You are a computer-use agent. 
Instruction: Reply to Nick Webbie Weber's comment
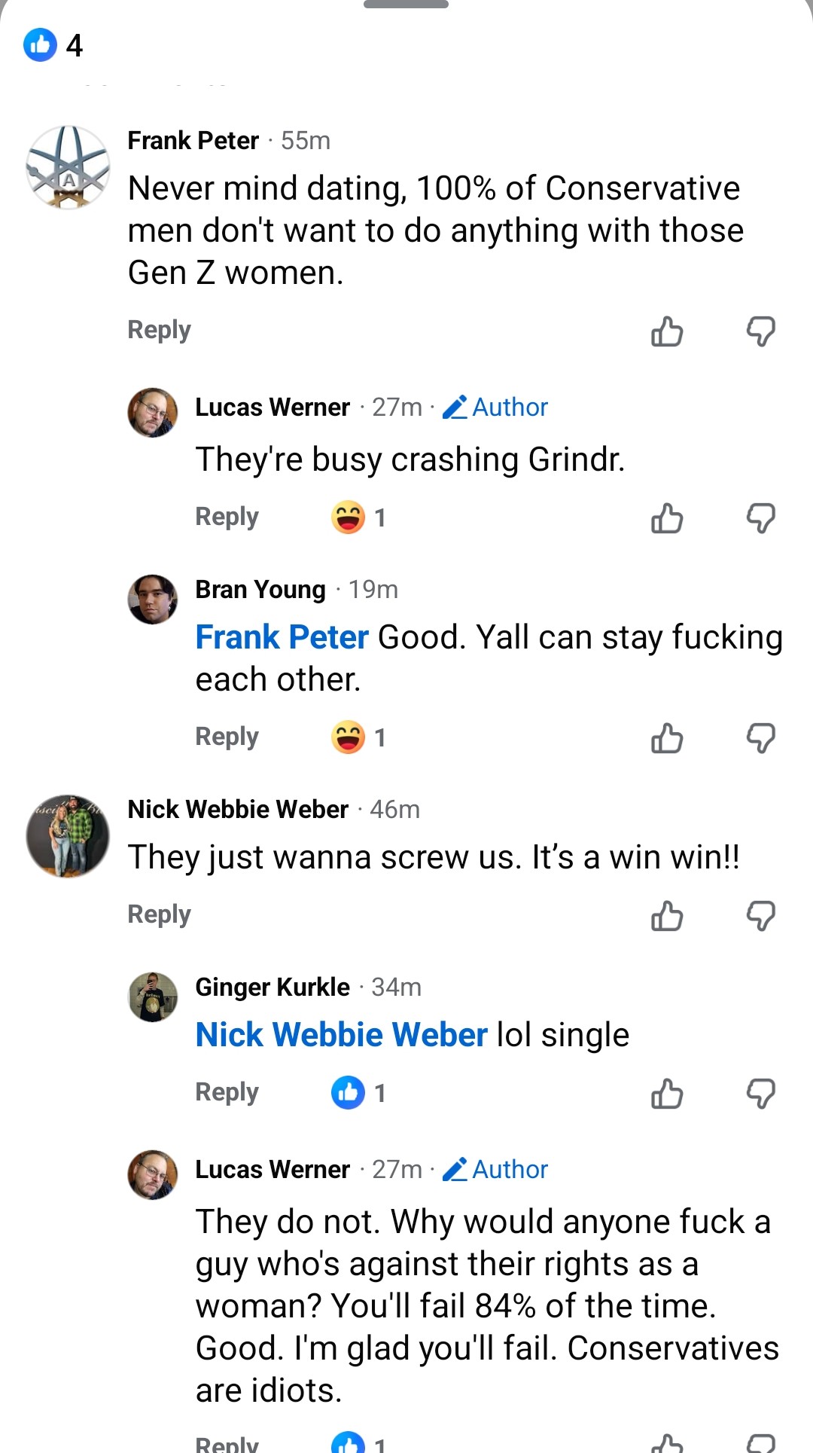click(159, 914)
